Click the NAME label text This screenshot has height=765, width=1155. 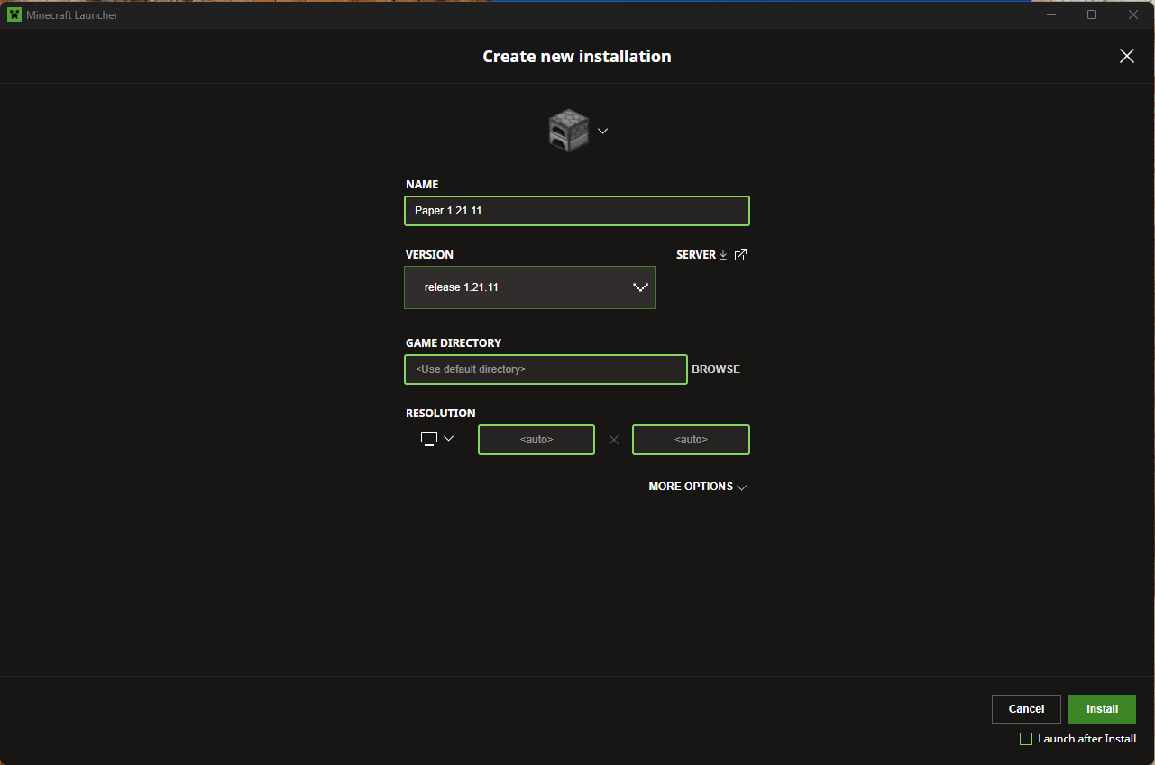[x=422, y=185]
